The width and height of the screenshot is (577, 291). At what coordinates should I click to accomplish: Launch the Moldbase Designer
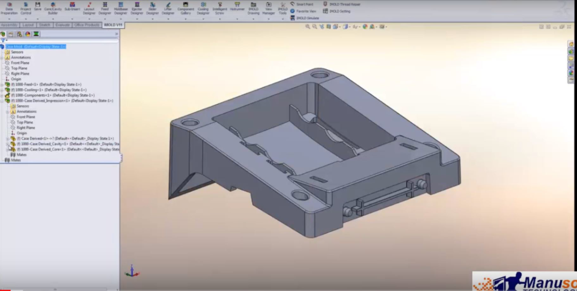coord(121,8)
